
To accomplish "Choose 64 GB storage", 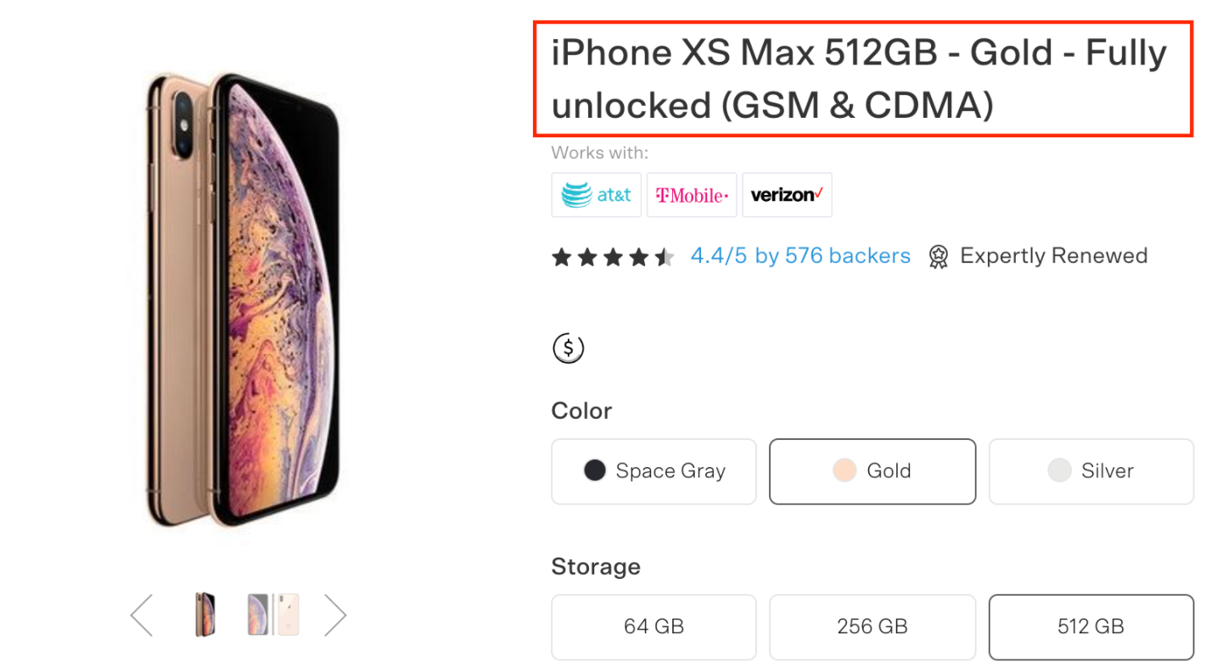I will (653, 626).
